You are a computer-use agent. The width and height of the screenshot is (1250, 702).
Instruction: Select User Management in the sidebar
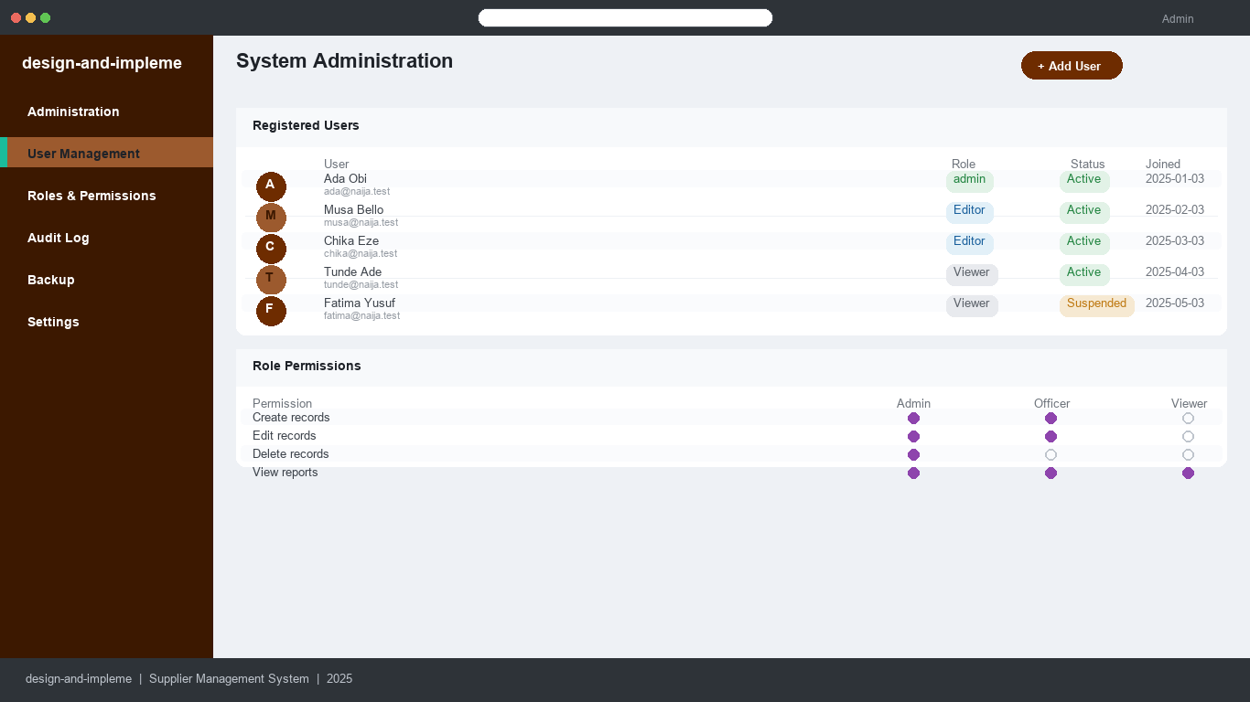[106, 154]
